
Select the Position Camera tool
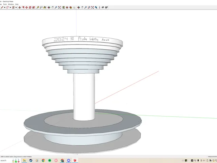(x=99, y=7)
